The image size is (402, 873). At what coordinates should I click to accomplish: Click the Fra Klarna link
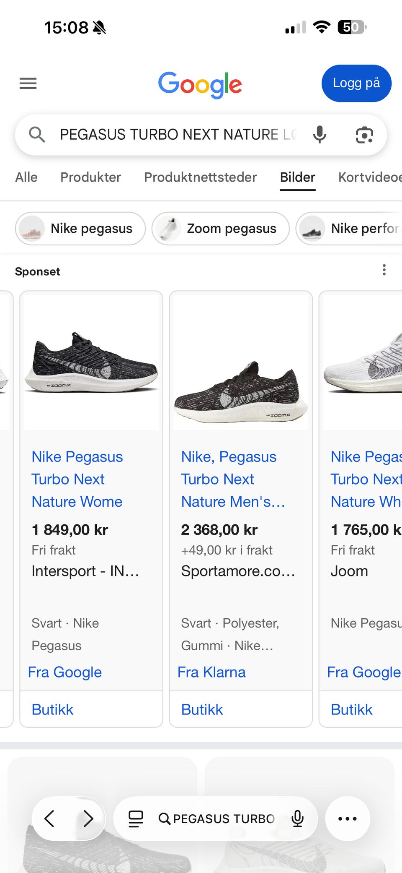pos(211,672)
